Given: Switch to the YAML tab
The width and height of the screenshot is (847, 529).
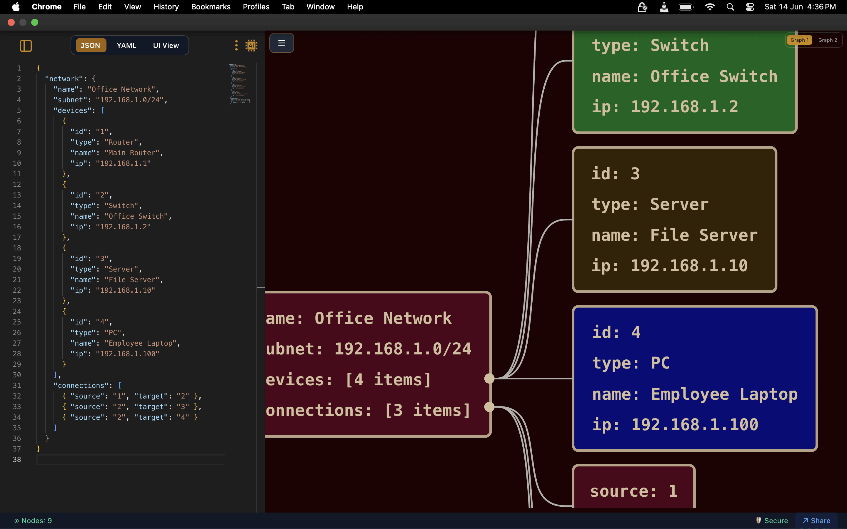Looking at the screenshot, I should click(126, 46).
